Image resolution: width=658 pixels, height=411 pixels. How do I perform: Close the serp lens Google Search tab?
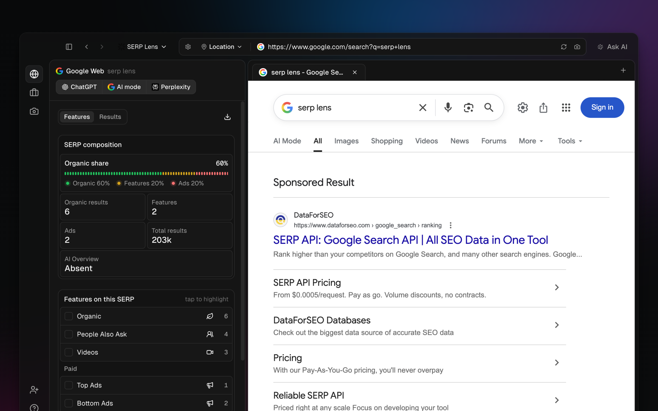pyautogui.click(x=355, y=72)
